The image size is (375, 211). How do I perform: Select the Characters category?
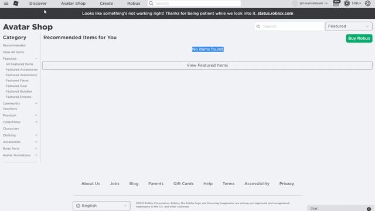point(11,129)
